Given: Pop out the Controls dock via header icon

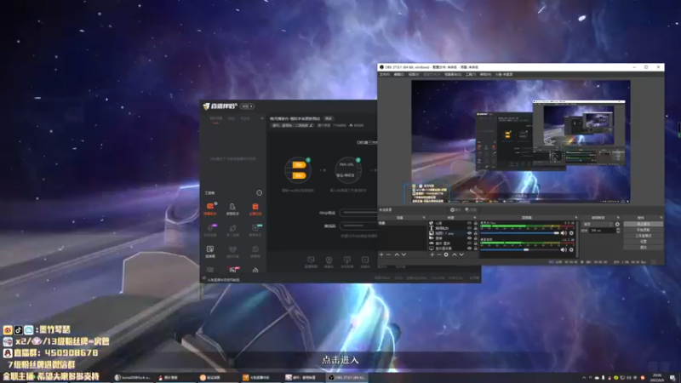Looking at the screenshot, I should [661, 218].
